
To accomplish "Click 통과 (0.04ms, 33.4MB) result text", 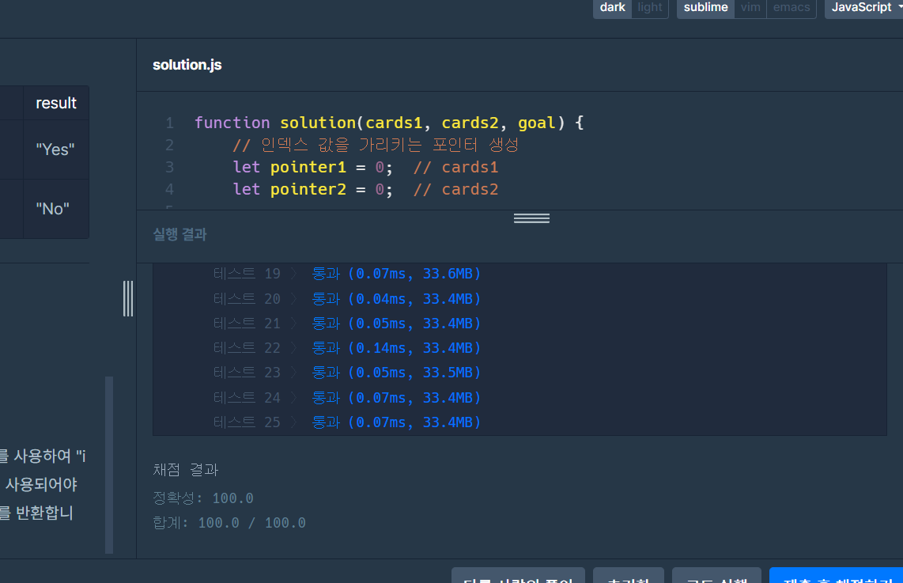I will pyautogui.click(x=396, y=299).
